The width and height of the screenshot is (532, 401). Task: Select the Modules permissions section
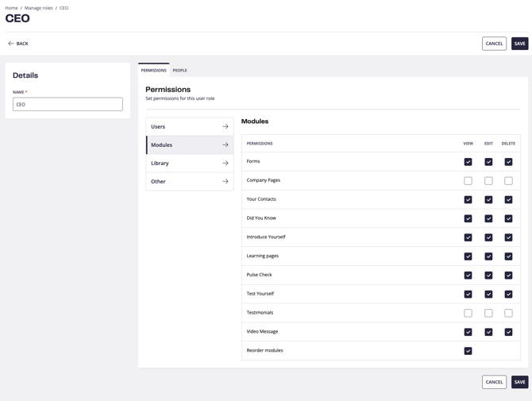pos(190,145)
